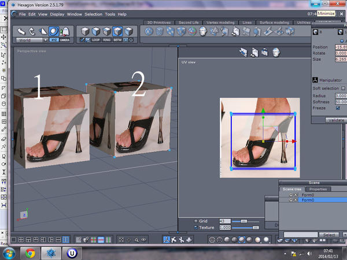Open the Edit menu
347x260 pixels.
(x=32, y=14)
